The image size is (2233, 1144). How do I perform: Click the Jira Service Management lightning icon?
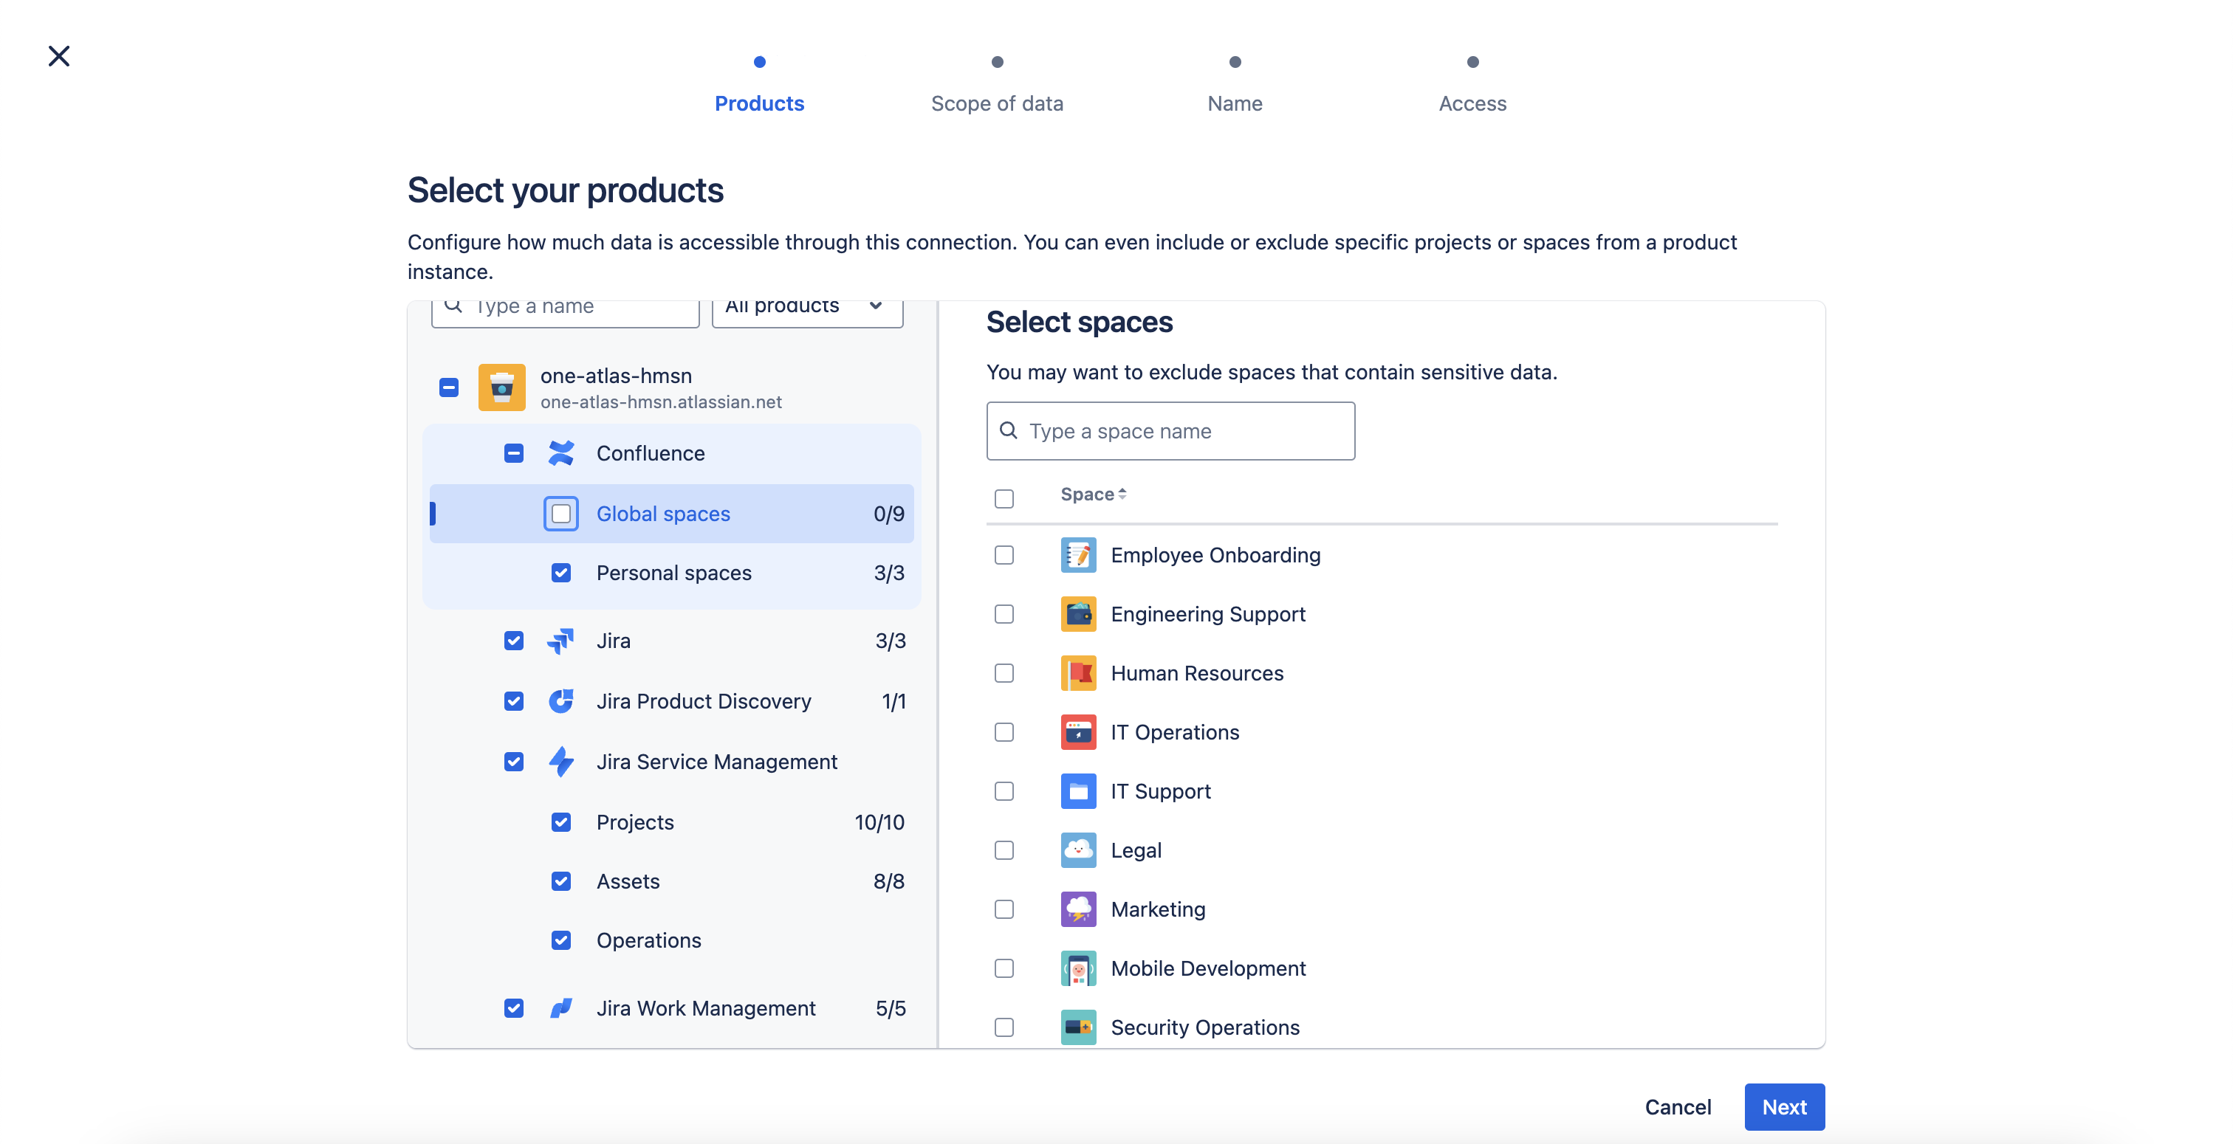click(x=561, y=762)
